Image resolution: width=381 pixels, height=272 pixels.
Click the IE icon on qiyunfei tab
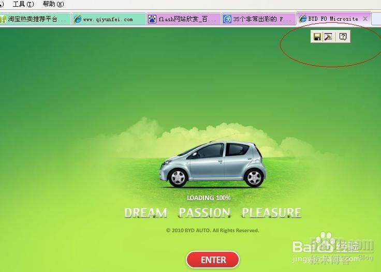click(x=78, y=19)
